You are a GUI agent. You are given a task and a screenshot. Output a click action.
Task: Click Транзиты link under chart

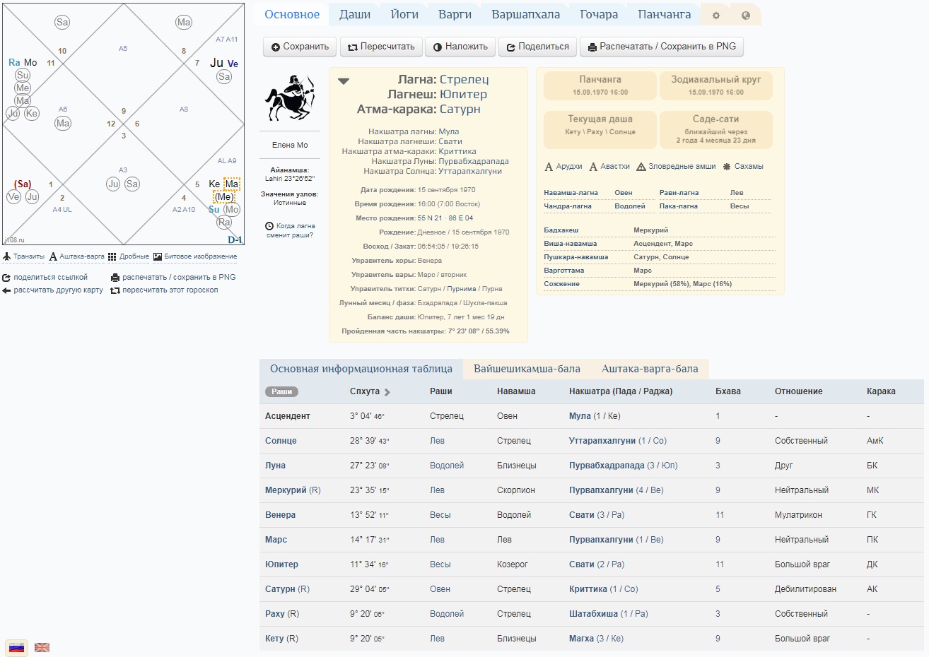pos(23,256)
